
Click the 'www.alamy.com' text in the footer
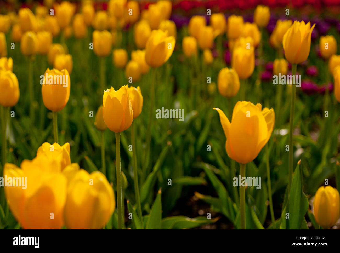point(309,244)
